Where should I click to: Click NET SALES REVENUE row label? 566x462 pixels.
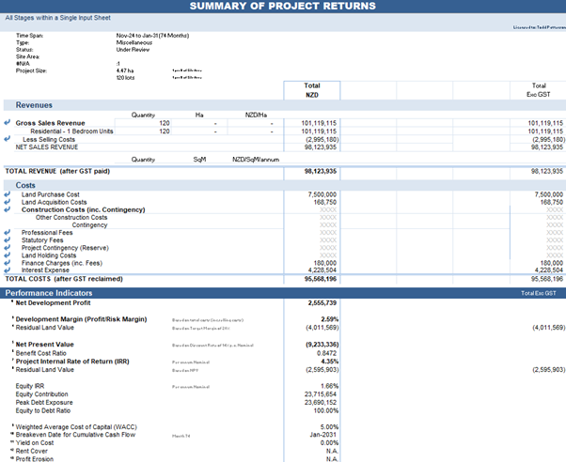pyautogui.click(x=47, y=147)
